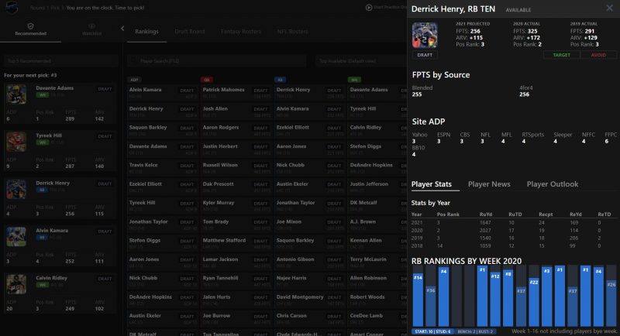Click the 4for4 FPTS source value

[525, 94]
